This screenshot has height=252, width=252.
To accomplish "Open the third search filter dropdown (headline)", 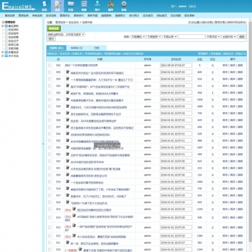I will pyautogui.click(x=170, y=37).
